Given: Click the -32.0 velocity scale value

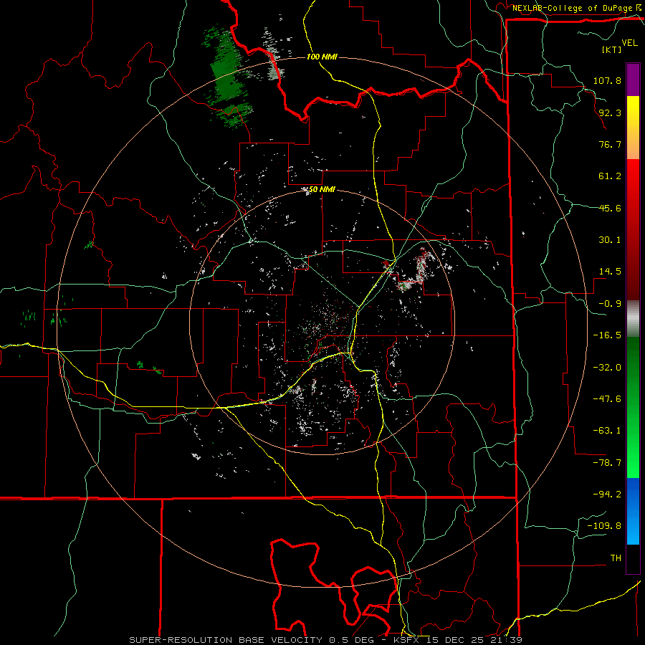Looking at the screenshot, I should [607, 368].
